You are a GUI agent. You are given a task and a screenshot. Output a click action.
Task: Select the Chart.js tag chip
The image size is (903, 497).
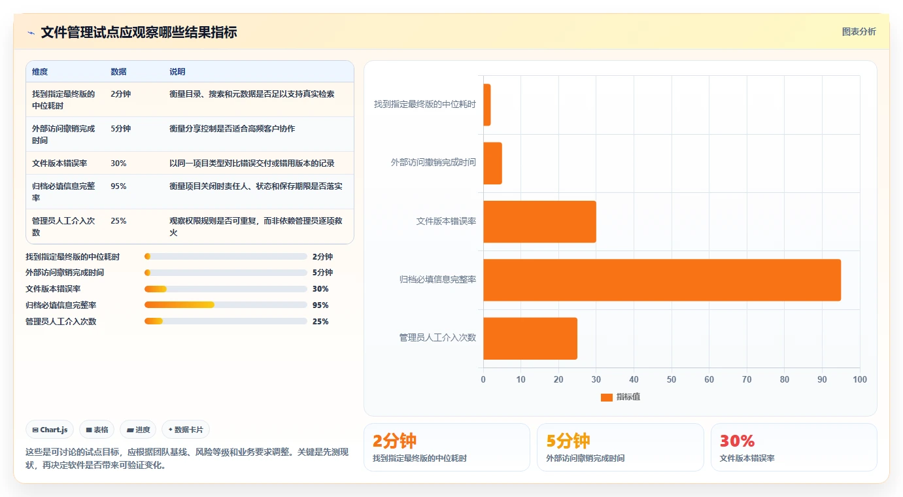pos(50,430)
